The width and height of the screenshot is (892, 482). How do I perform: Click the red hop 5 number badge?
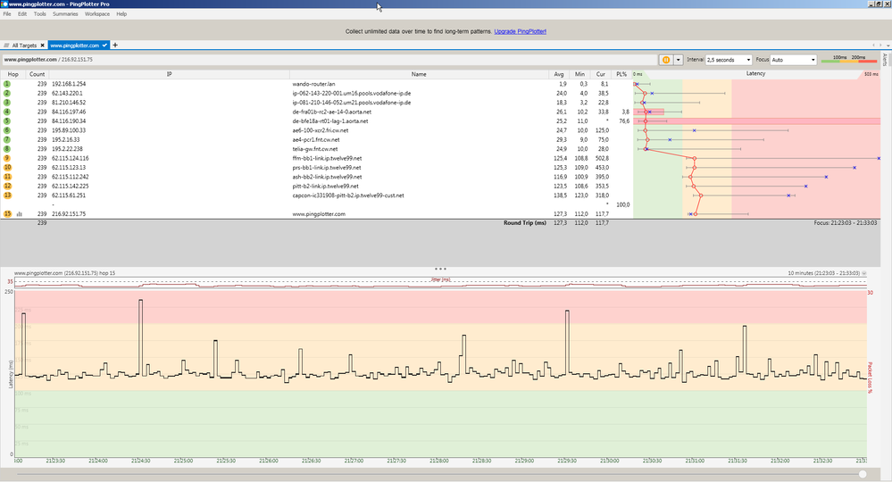point(7,120)
